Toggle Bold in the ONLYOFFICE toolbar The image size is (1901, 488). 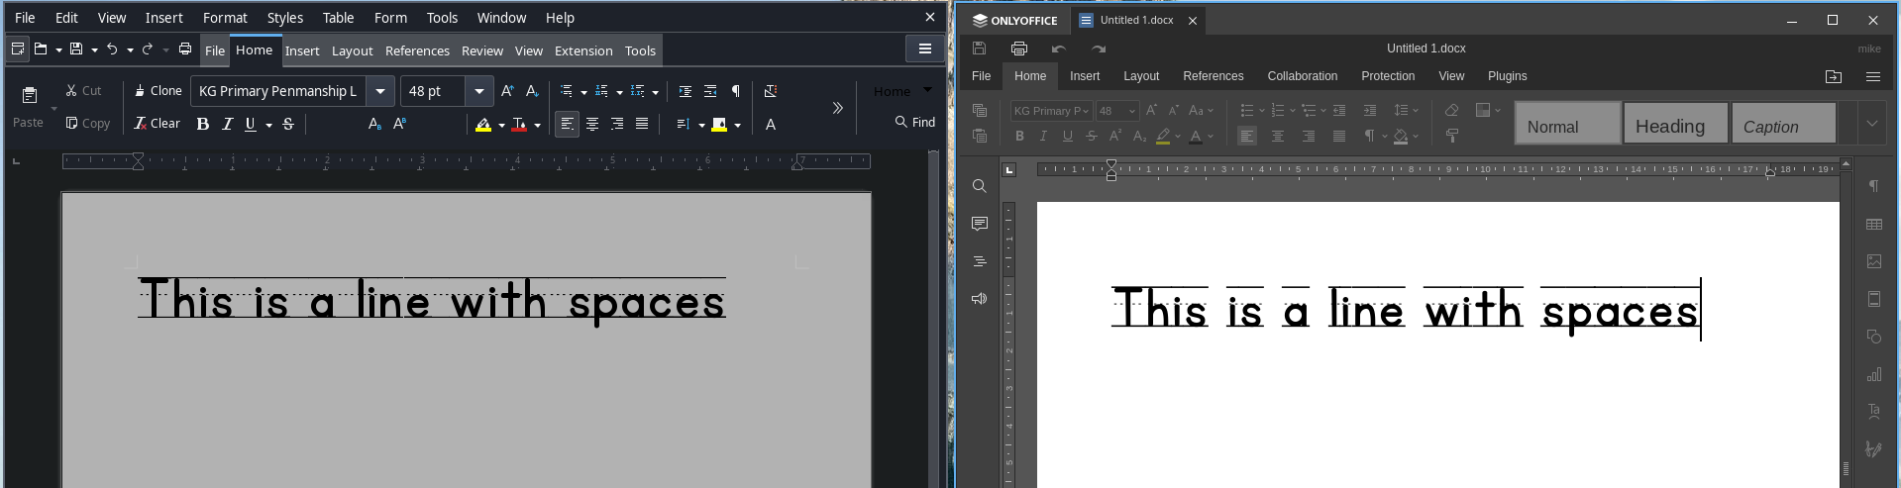tap(1019, 136)
